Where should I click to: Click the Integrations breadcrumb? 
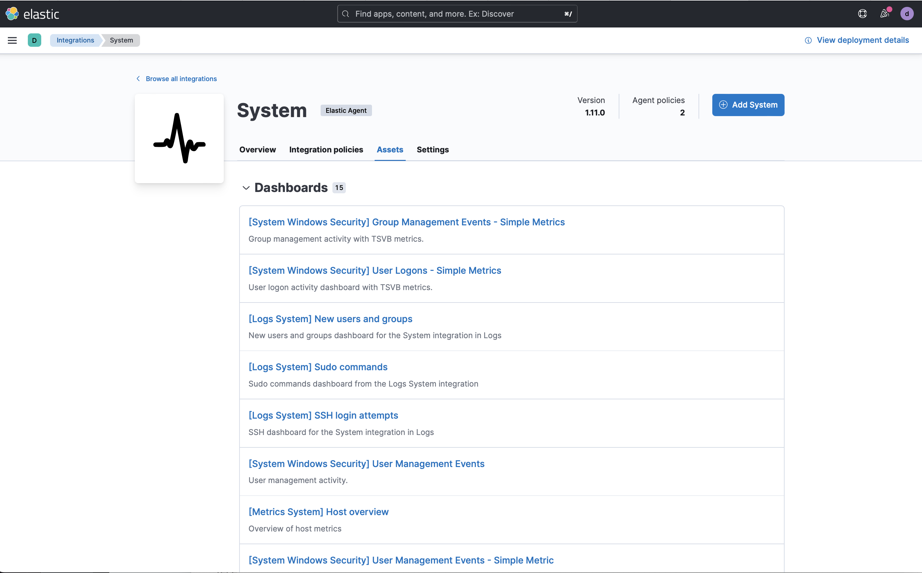[75, 40]
